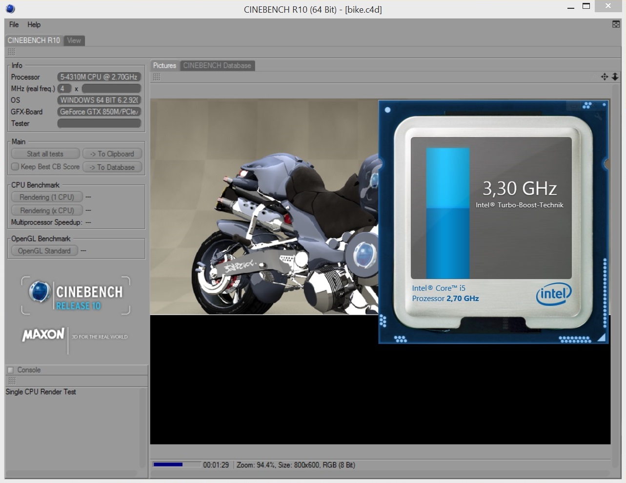The height and width of the screenshot is (483, 626).
Task: Click the MHz core count field
Action: (64, 88)
